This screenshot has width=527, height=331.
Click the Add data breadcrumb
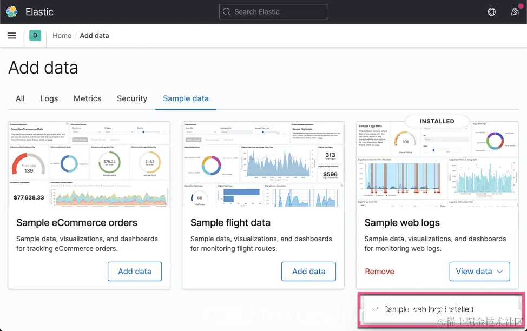[94, 36]
